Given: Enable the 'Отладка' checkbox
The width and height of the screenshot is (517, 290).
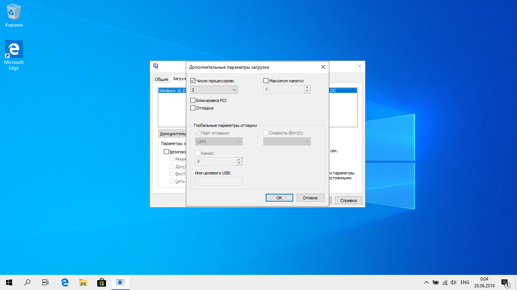Looking at the screenshot, I should [193, 108].
